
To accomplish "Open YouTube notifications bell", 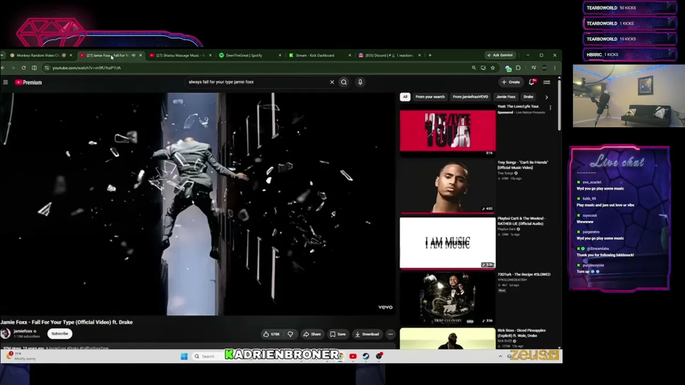I will tap(532, 82).
